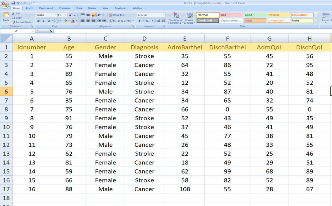
Task: Toggle Bold formatting
Action: point(38,21)
